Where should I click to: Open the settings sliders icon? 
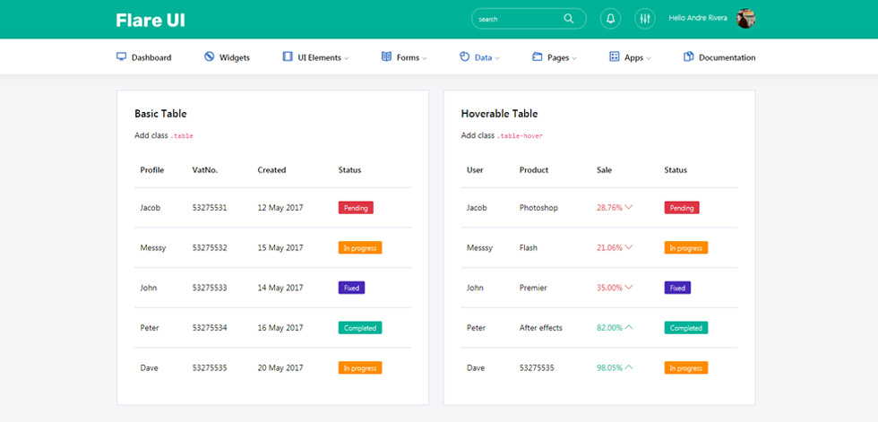(x=645, y=19)
